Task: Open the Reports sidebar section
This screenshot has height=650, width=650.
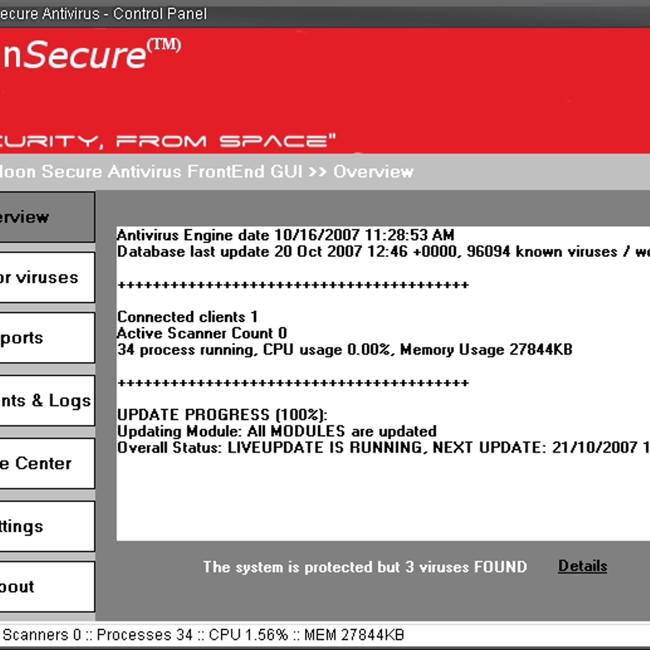Action: [47, 338]
